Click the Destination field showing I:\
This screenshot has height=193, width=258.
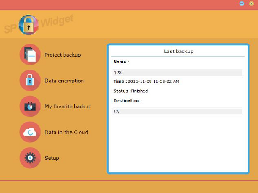point(177,111)
